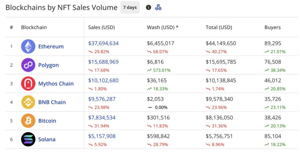The height and width of the screenshot is (152, 300).
Task: Click the Bitcoin logo icon
Action: click(x=28, y=121)
